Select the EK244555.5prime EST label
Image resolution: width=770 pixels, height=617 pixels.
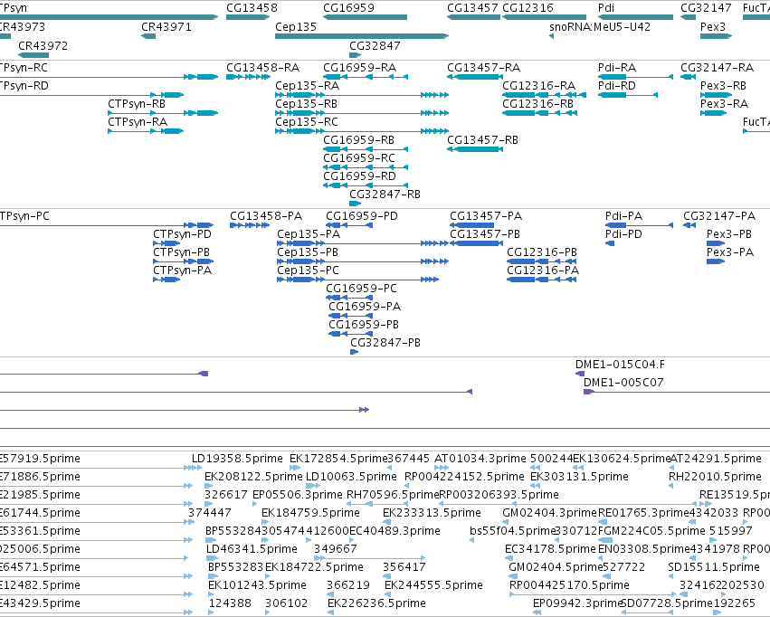pyautogui.click(x=433, y=585)
